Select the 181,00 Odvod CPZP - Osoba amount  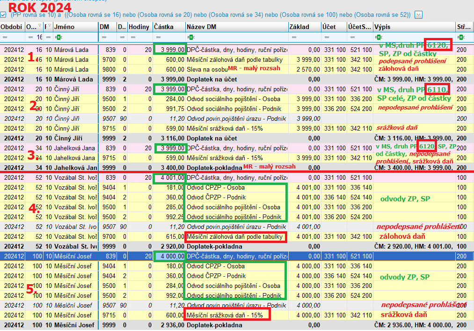(169, 187)
